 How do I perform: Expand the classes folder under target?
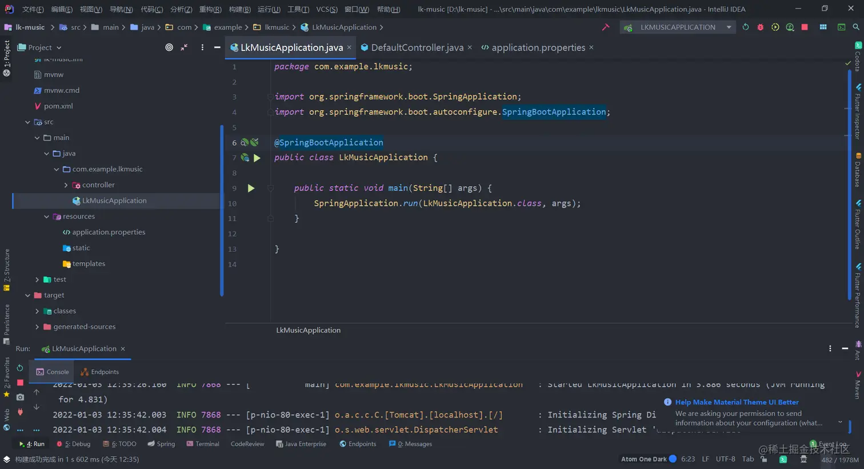click(37, 311)
